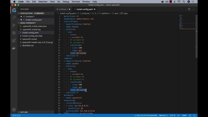208x117 pixels.
Task: Click the Wi-Fi icon in menu bar
Action: coord(179,2)
